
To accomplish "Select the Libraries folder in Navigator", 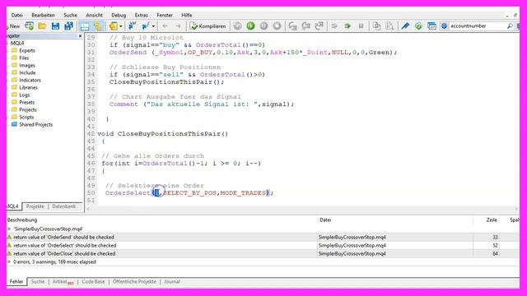I will pyautogui.click(x=28, y=87).
